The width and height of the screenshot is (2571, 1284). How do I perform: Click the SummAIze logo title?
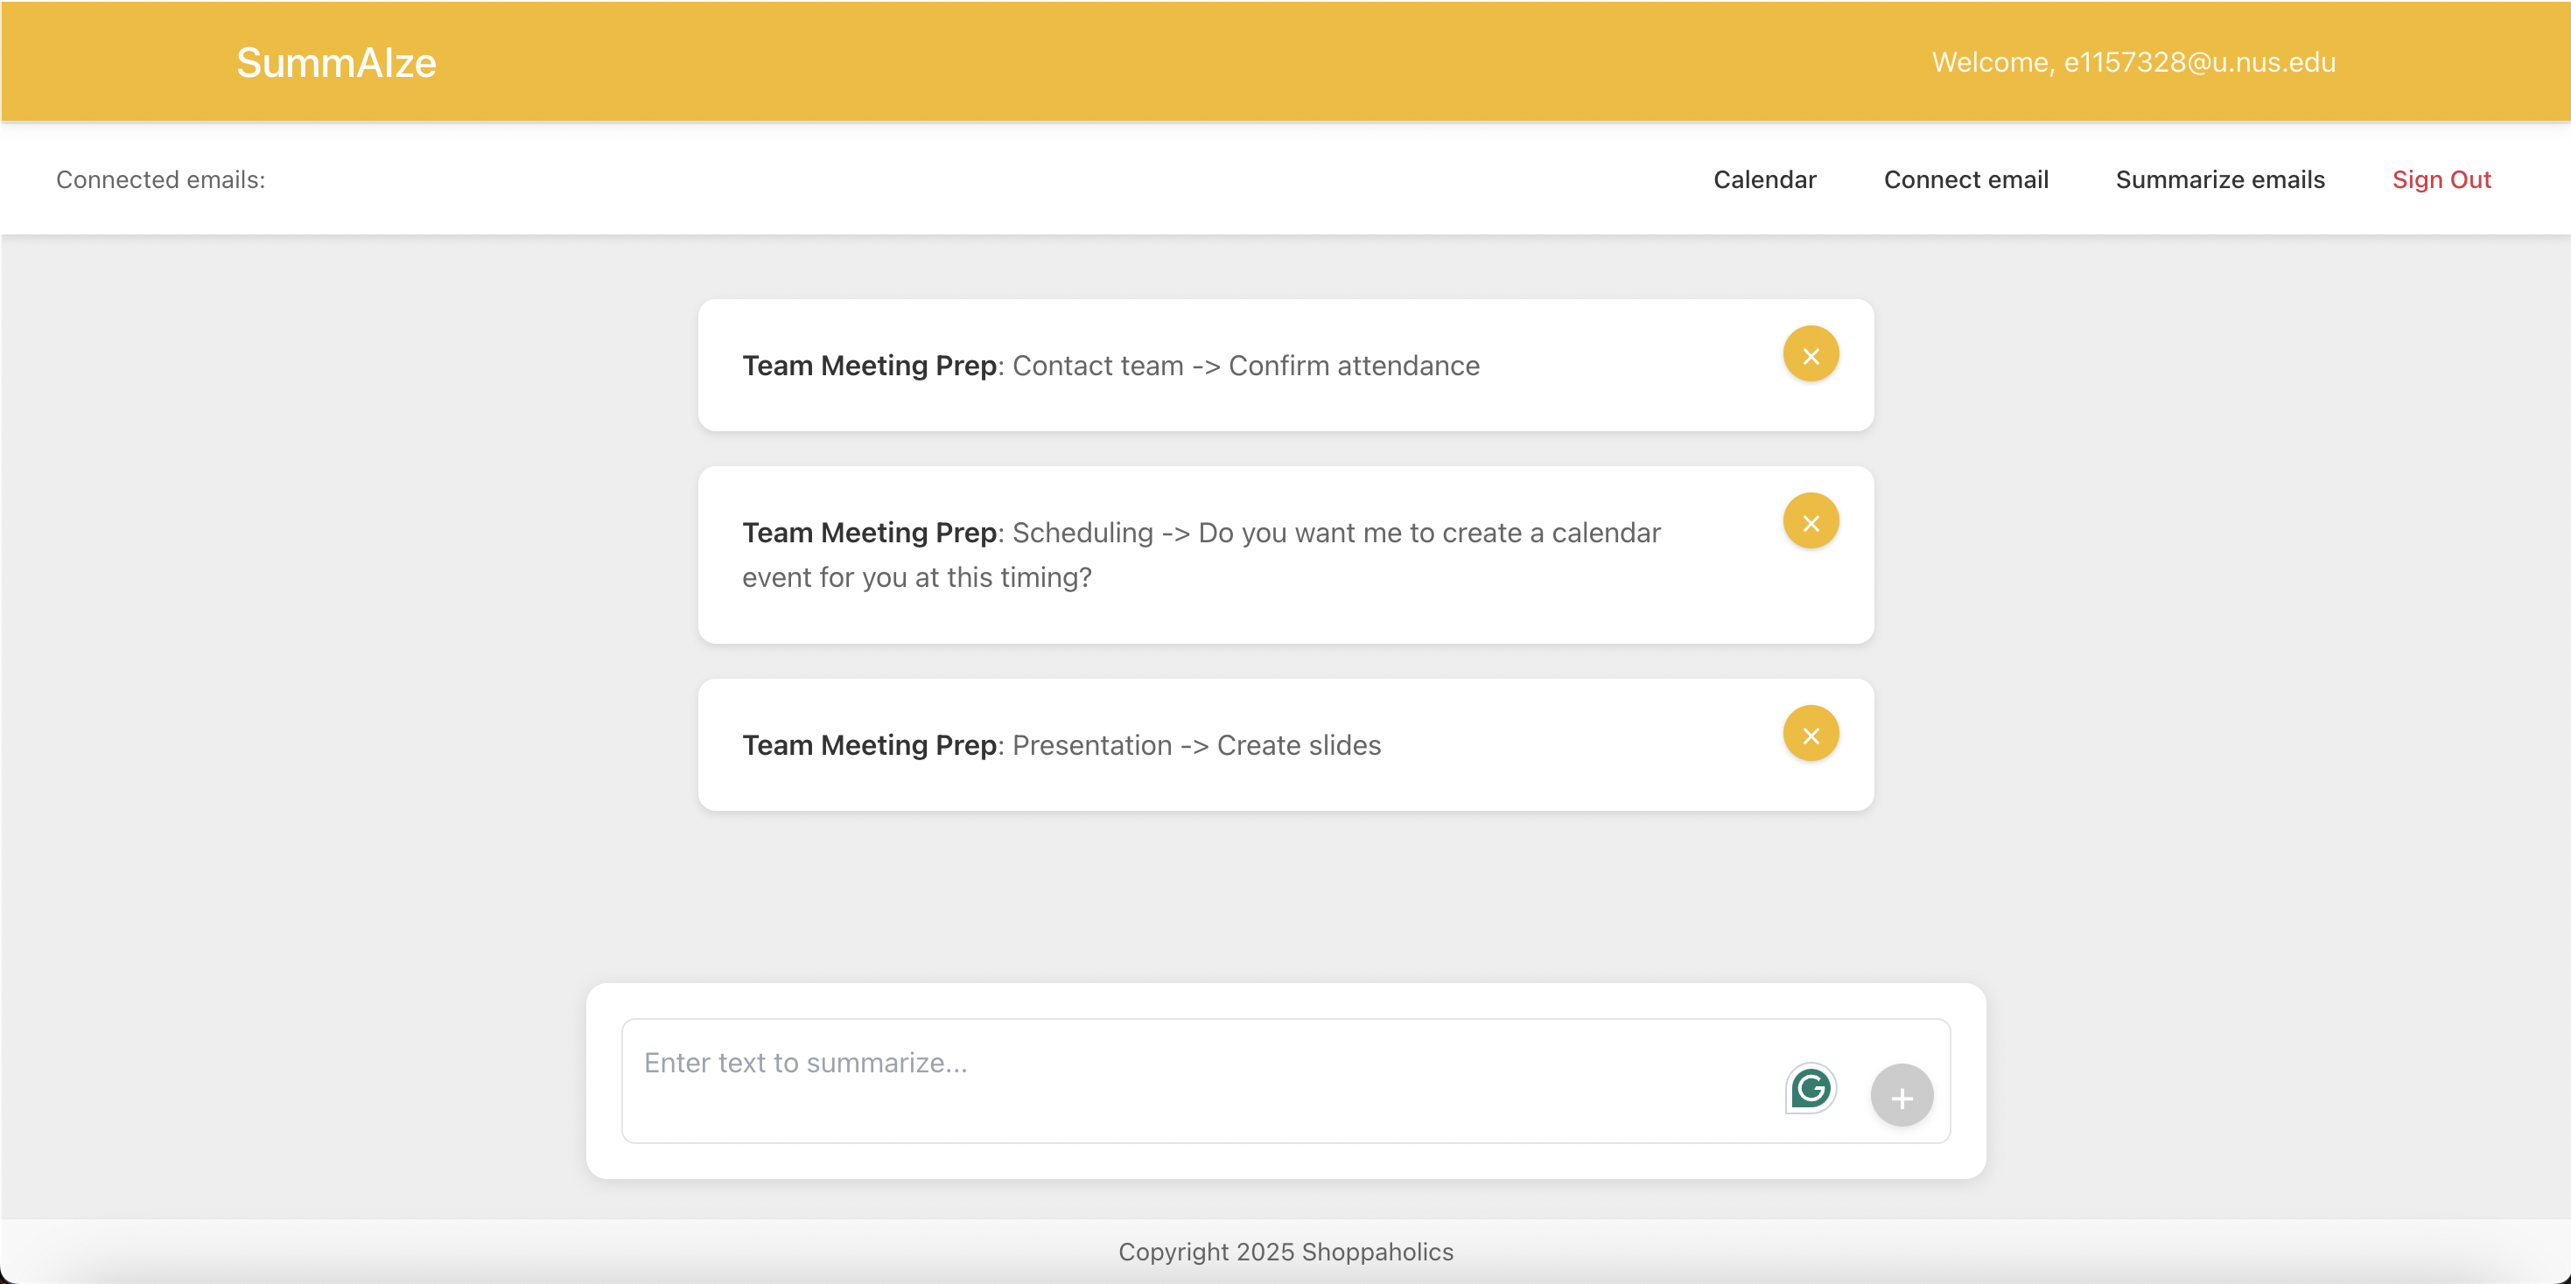click(335, 63)
